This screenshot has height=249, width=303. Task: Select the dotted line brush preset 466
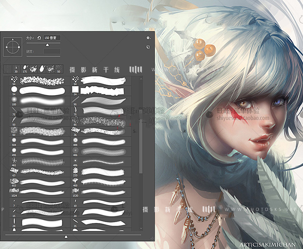click(x=101, y=162)
